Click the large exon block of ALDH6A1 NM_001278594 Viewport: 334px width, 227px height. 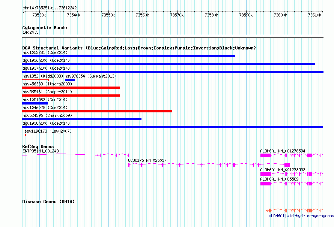[x=266, y=155]
